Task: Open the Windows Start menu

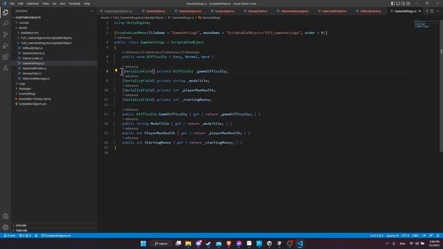Action: (x=143, y=243)
